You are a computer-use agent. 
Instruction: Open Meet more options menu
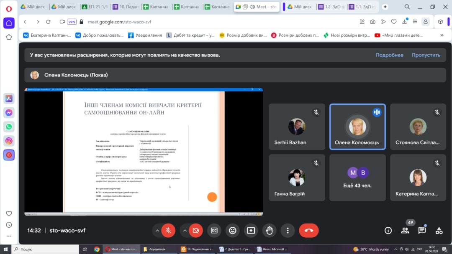pos(288,231)
